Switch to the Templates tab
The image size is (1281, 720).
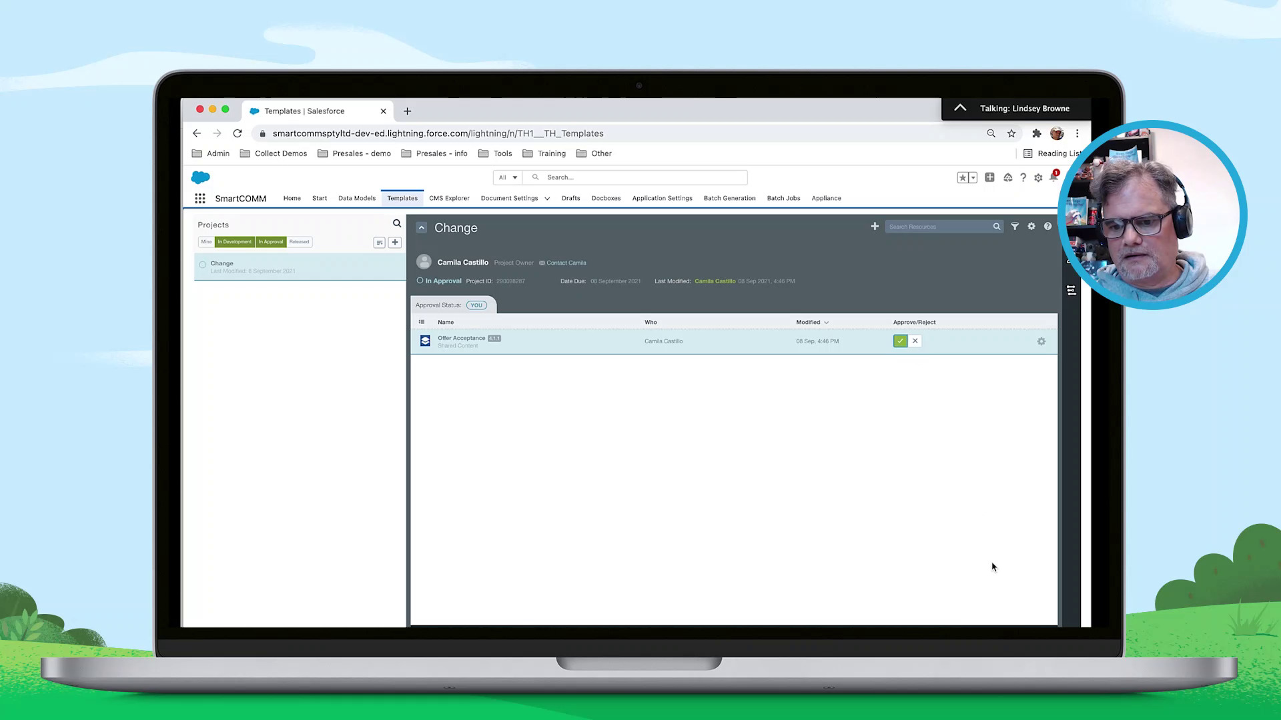(402, 198)
